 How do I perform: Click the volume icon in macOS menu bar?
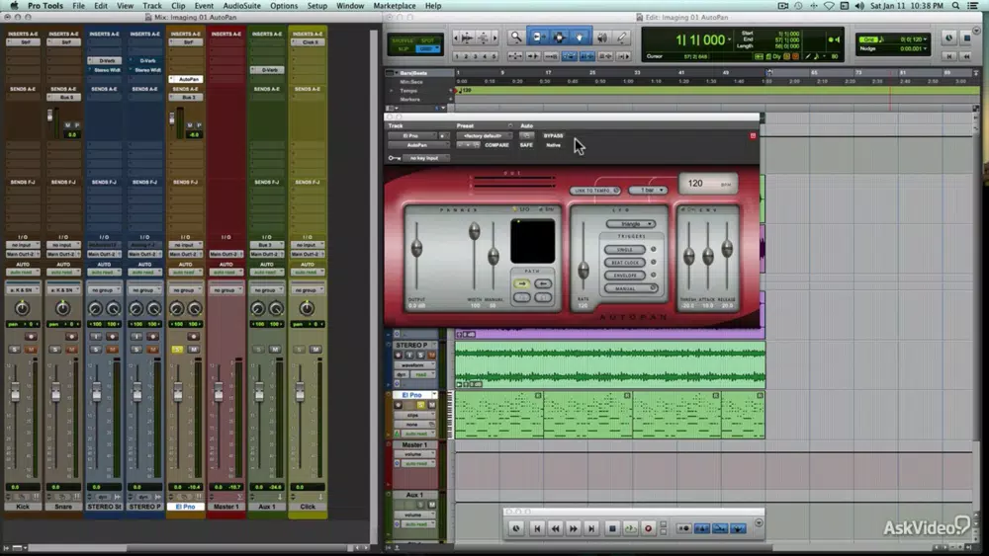point(859,6)
